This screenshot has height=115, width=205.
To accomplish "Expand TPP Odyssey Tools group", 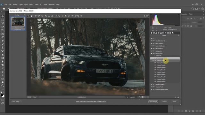I will click(152, 87).
